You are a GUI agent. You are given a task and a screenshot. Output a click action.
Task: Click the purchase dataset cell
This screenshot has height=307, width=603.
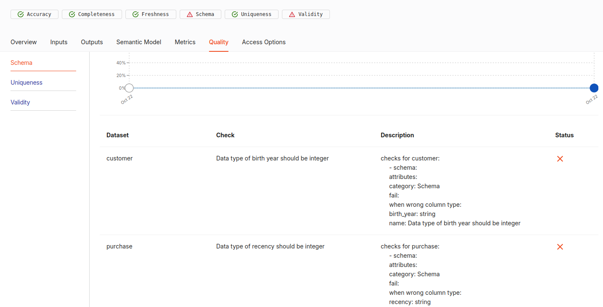[x=120, y=246]
